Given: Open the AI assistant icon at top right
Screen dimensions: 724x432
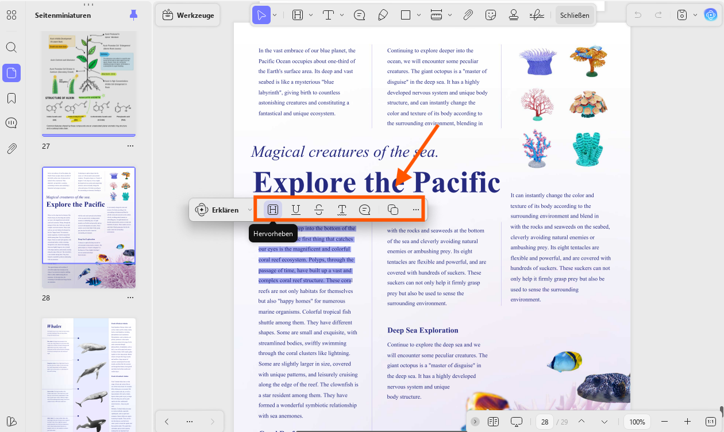Looking at the screenshot, I should [712, 16].
